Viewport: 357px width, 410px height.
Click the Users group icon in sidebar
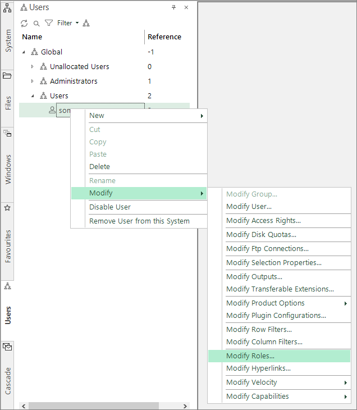click(x=8, y=286)
